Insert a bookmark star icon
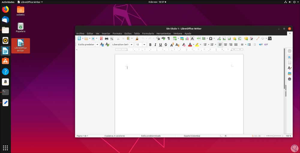Viewport: 300px width, 153px height. click(x=235, y=38)
